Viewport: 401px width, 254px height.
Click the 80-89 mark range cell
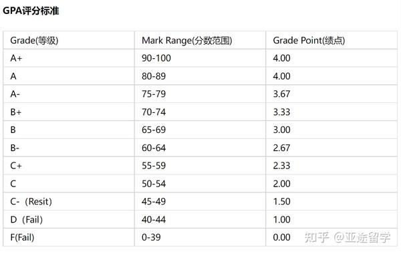coord(200,76)
